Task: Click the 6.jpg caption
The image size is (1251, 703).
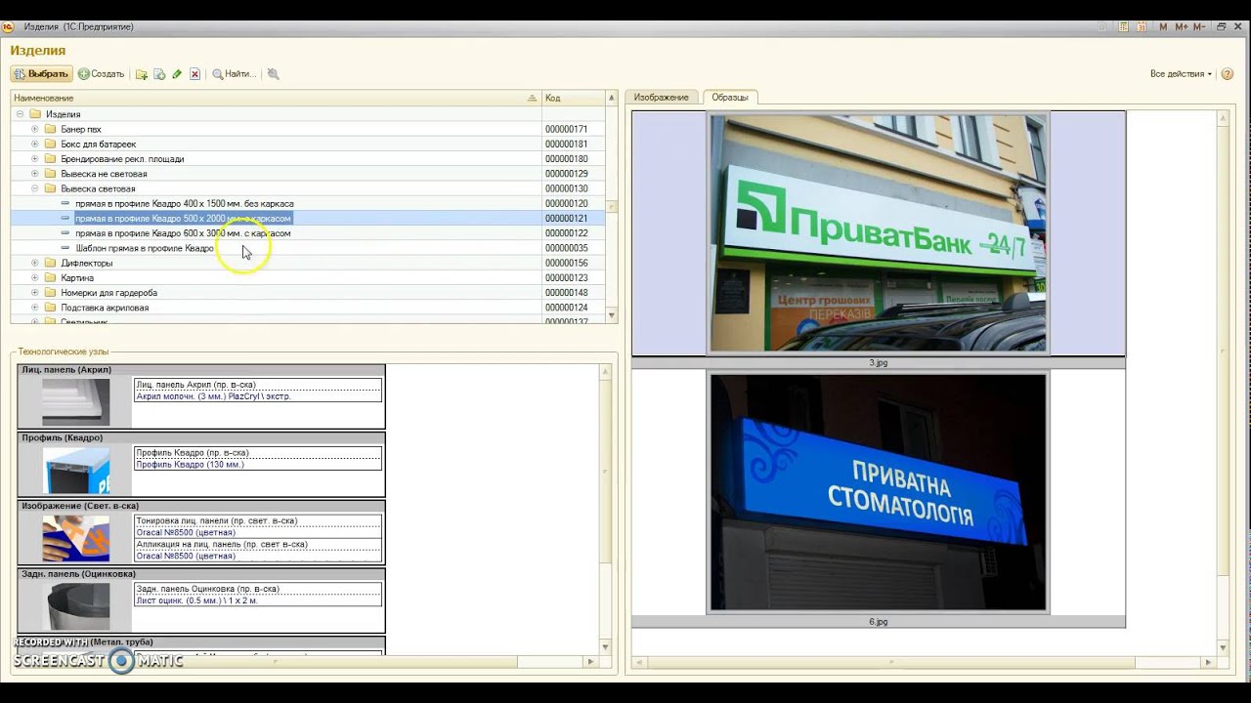Action: point(878,621)
